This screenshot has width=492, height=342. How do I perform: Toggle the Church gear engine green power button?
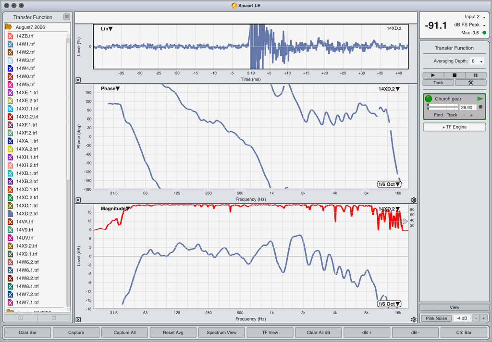tap(428, 99)
